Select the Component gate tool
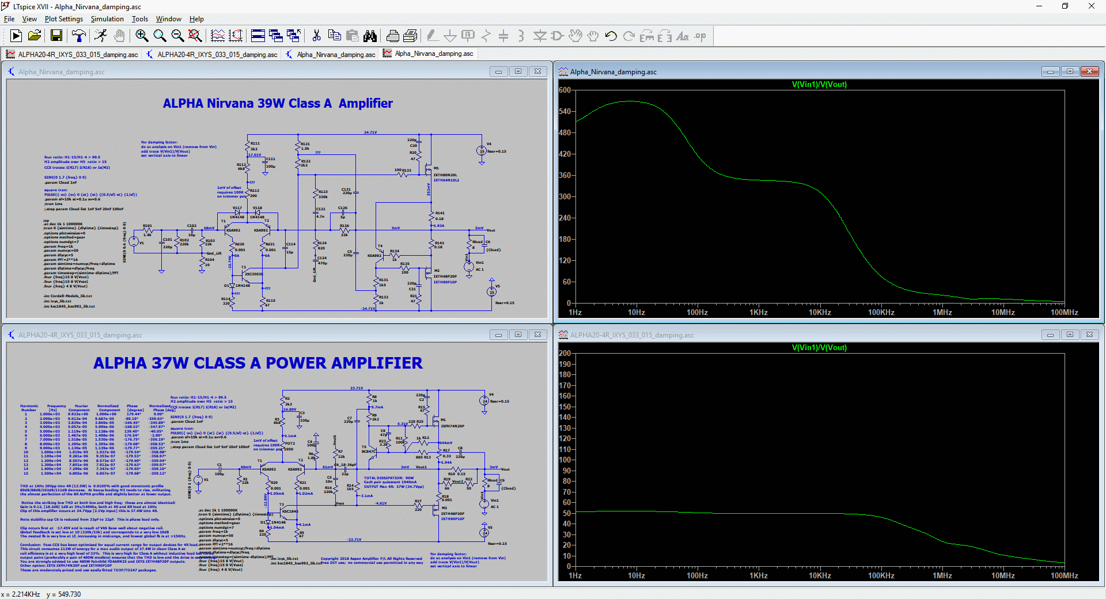The width and height of the screenshot is (1106, 599). [x=557, y=36]
